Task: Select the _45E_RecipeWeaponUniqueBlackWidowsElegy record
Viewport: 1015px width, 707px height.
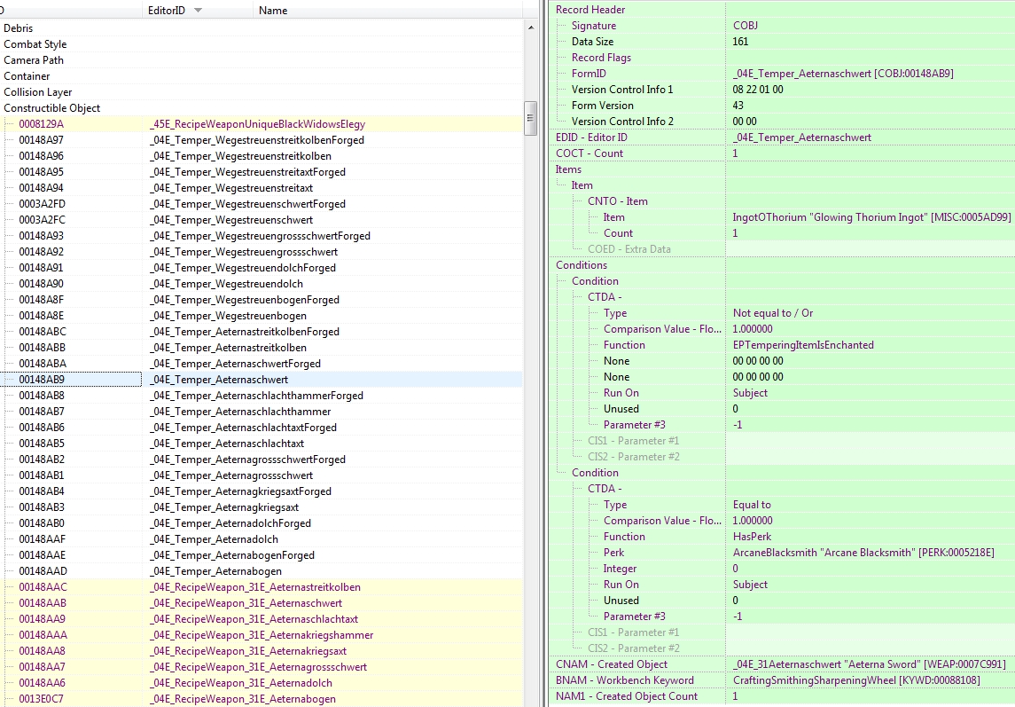Action: pos(257,124)
